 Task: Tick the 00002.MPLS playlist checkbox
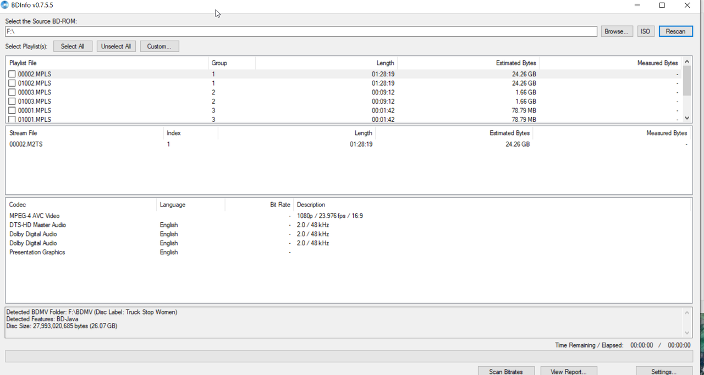click(x=12, y=74)
